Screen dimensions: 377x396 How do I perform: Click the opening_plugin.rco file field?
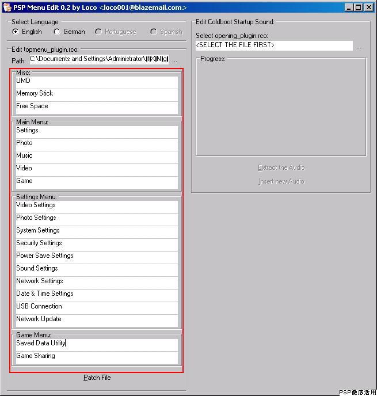pyautogui.click(x=274, y=45)
